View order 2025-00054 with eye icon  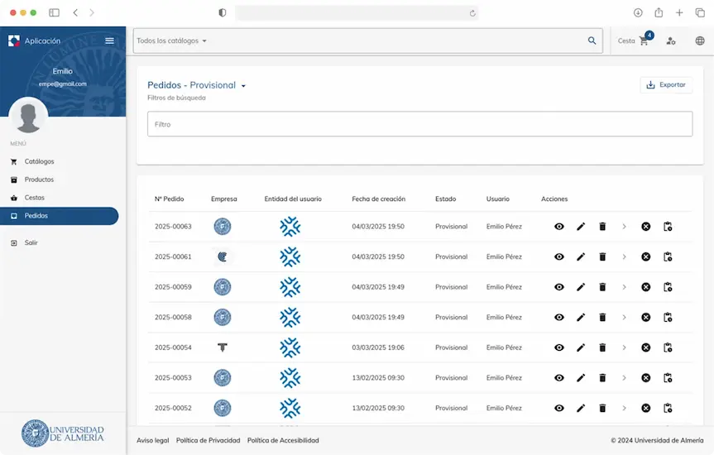pyautogui.click(x=558, y=347)
